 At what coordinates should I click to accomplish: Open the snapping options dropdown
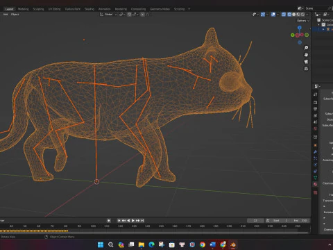pos(135,15)
